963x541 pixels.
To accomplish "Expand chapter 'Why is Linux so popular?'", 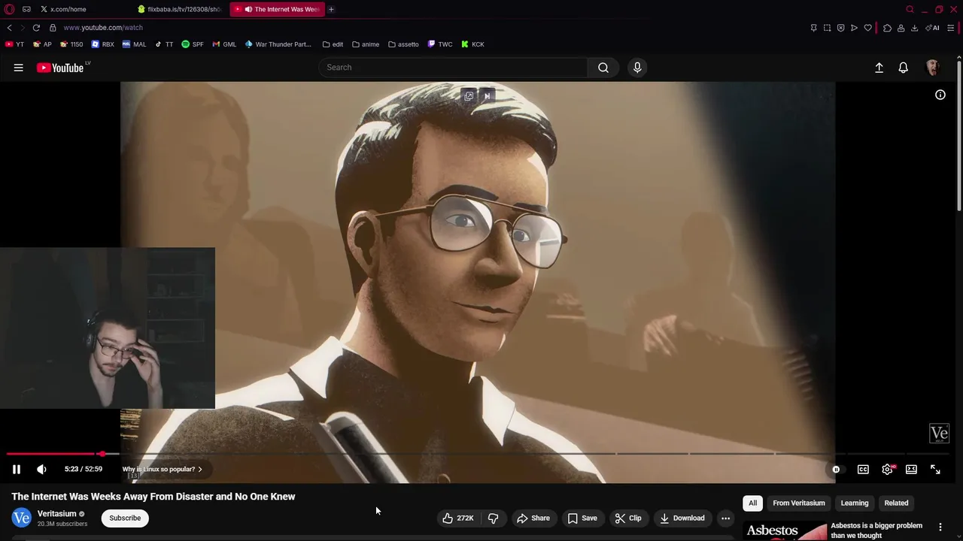I will pyautogui.click(x=162, y=469).
